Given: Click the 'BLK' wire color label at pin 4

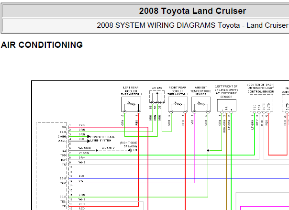Looking at the screenshot, I should (x=81, y=139).
